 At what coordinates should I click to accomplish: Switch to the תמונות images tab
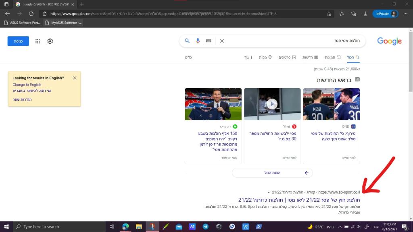click(332, 57)
